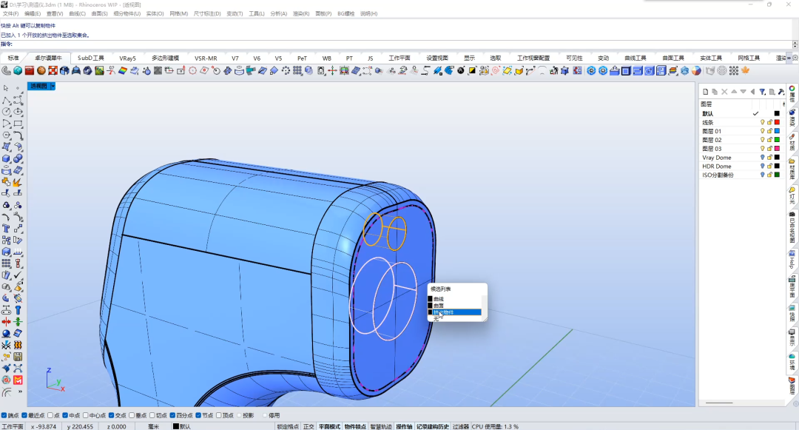
Task: Click the delete layer X icon
Action: [724, 92]
